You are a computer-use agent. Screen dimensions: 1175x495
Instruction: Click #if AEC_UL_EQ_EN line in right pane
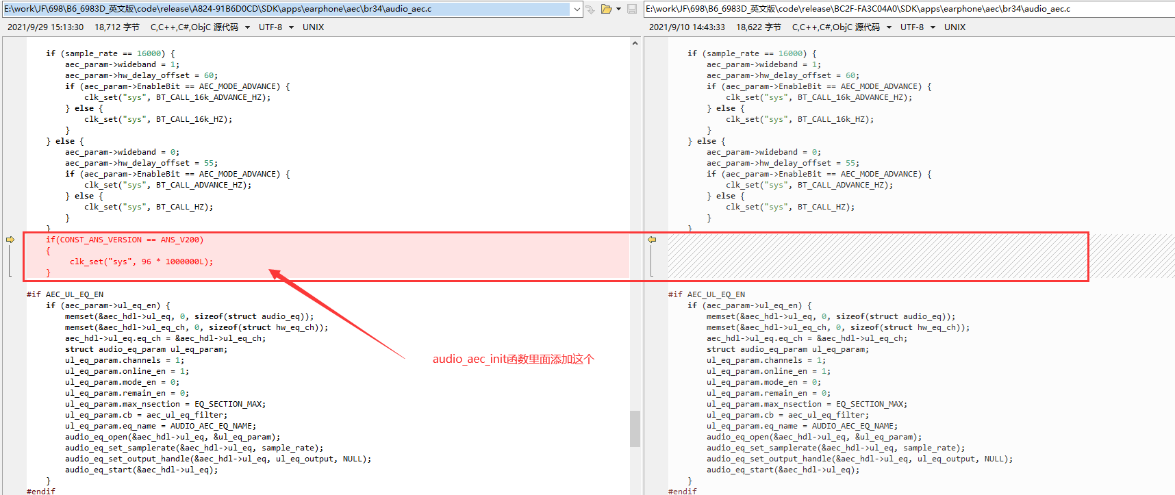[707, 294]
